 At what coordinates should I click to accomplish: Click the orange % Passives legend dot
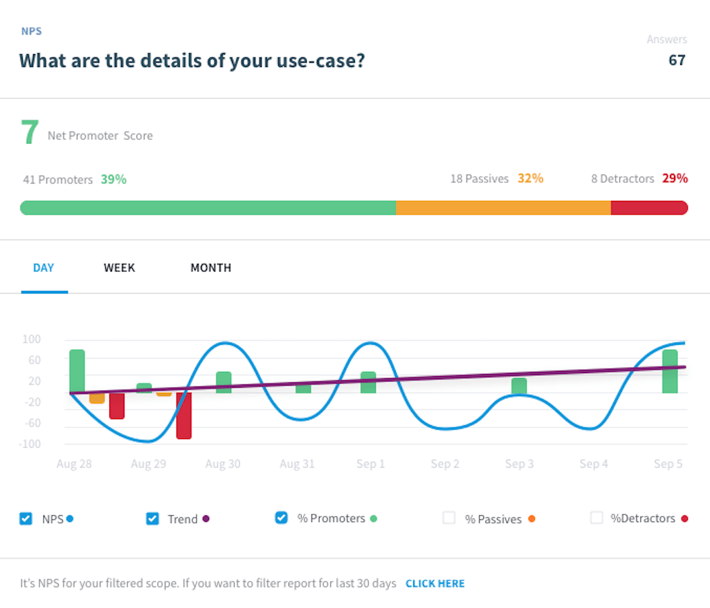[x=532, y=519]
